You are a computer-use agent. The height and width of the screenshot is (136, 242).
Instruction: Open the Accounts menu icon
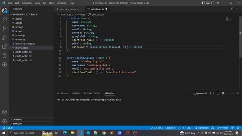[x=5, y=112]
